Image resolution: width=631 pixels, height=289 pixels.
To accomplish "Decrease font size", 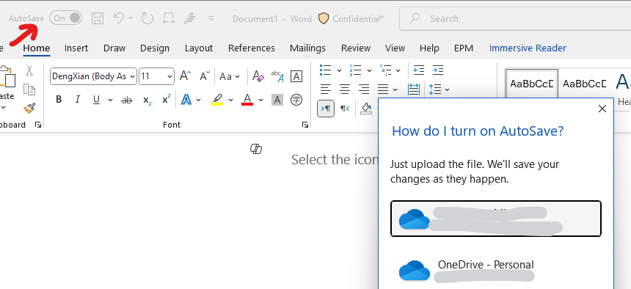I will pyautogui.click(x=205, y=76).
